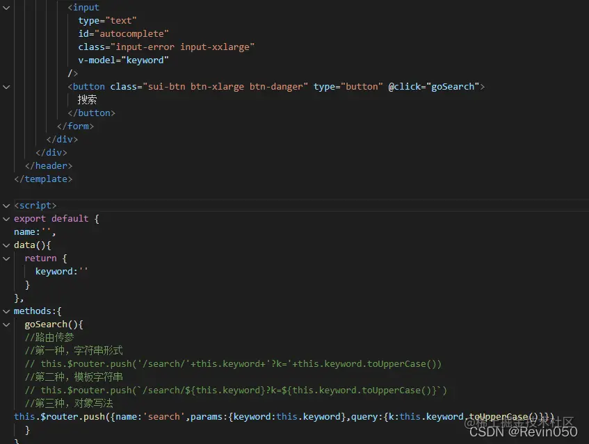
Task: Click the commented push('/search/'+this.keyword line
Action: pyautogui.click(x=233, y=364)
